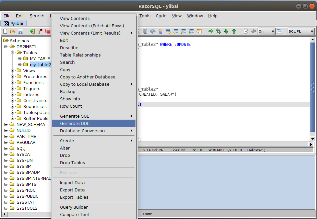This screenshot has height=219, width=317.
Task: Expand the Views folder node
Action: click(13, 71)
